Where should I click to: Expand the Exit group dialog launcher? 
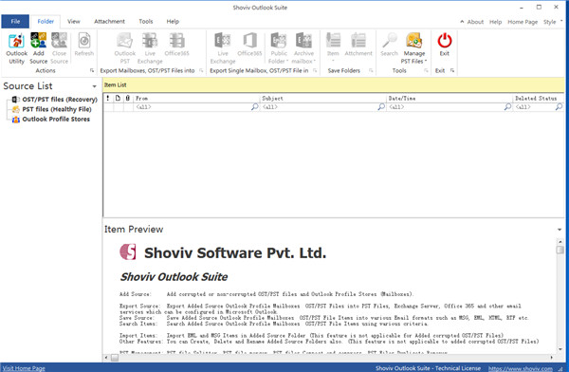click(452, 70)
